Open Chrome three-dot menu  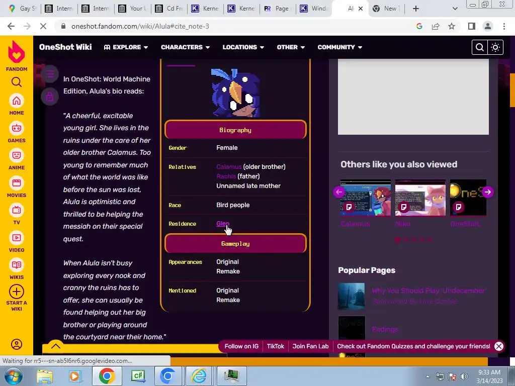[x=504, y=26]
